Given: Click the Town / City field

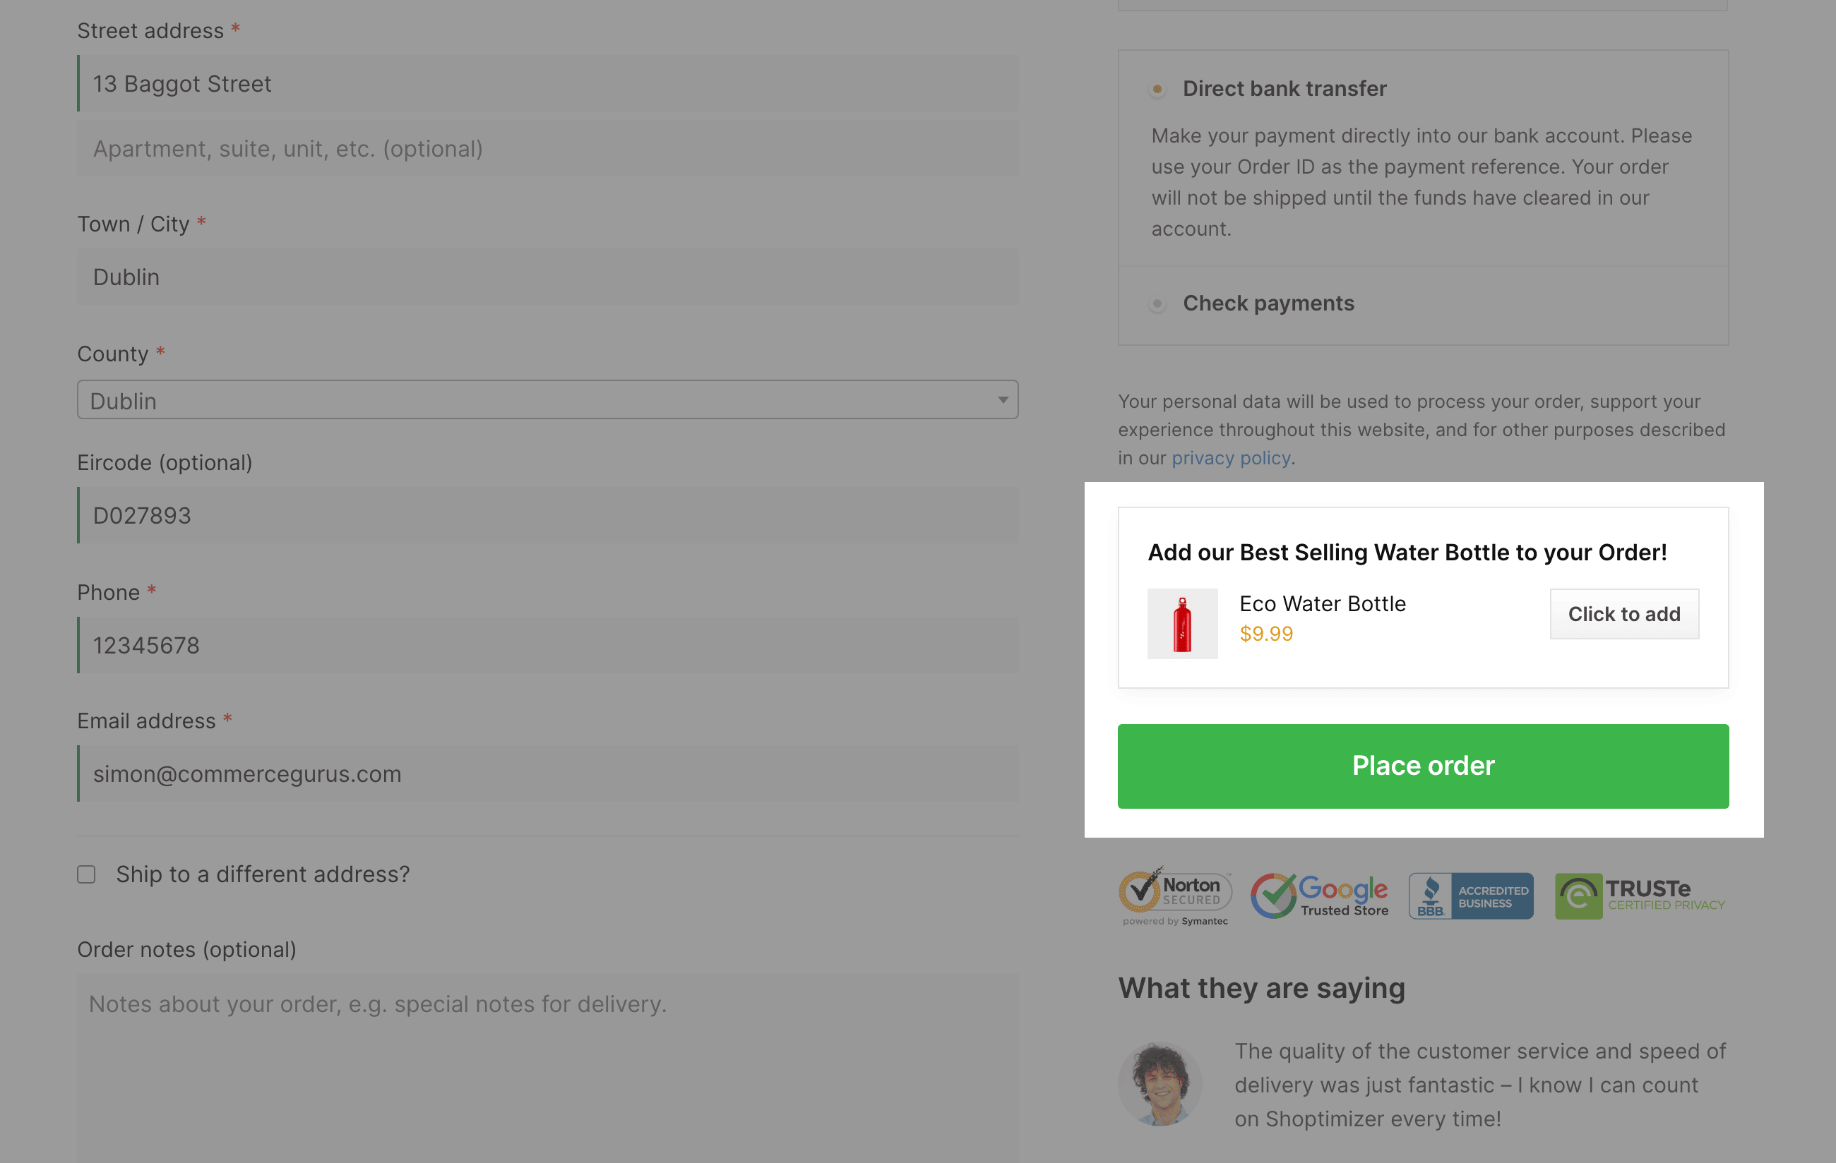Looking at the screenshot, I should coord(547,277).
